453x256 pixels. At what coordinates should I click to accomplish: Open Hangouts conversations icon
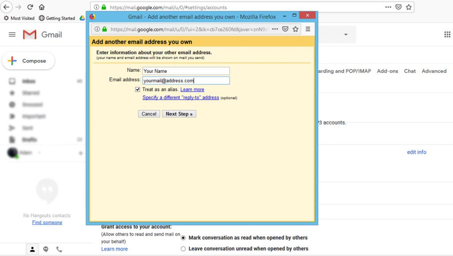[x=46, y=249]
